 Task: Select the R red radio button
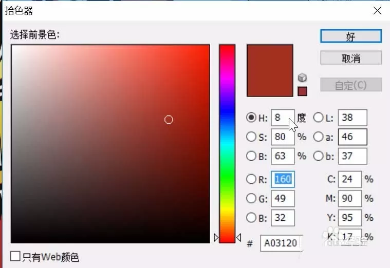[x=251, y=179]
